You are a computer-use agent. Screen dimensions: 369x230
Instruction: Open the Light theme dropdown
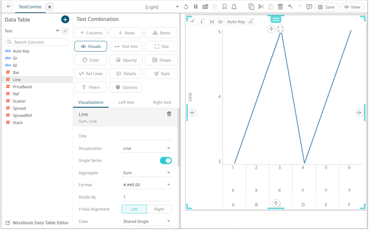(x=162, y=7)
